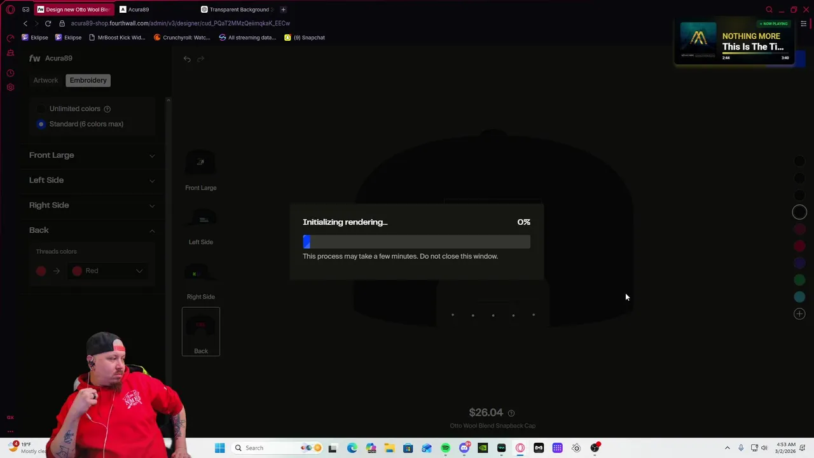Click the 'Otto Wool Blend Snapback Cap' label

pyautogui.click(x=493, y=426)
